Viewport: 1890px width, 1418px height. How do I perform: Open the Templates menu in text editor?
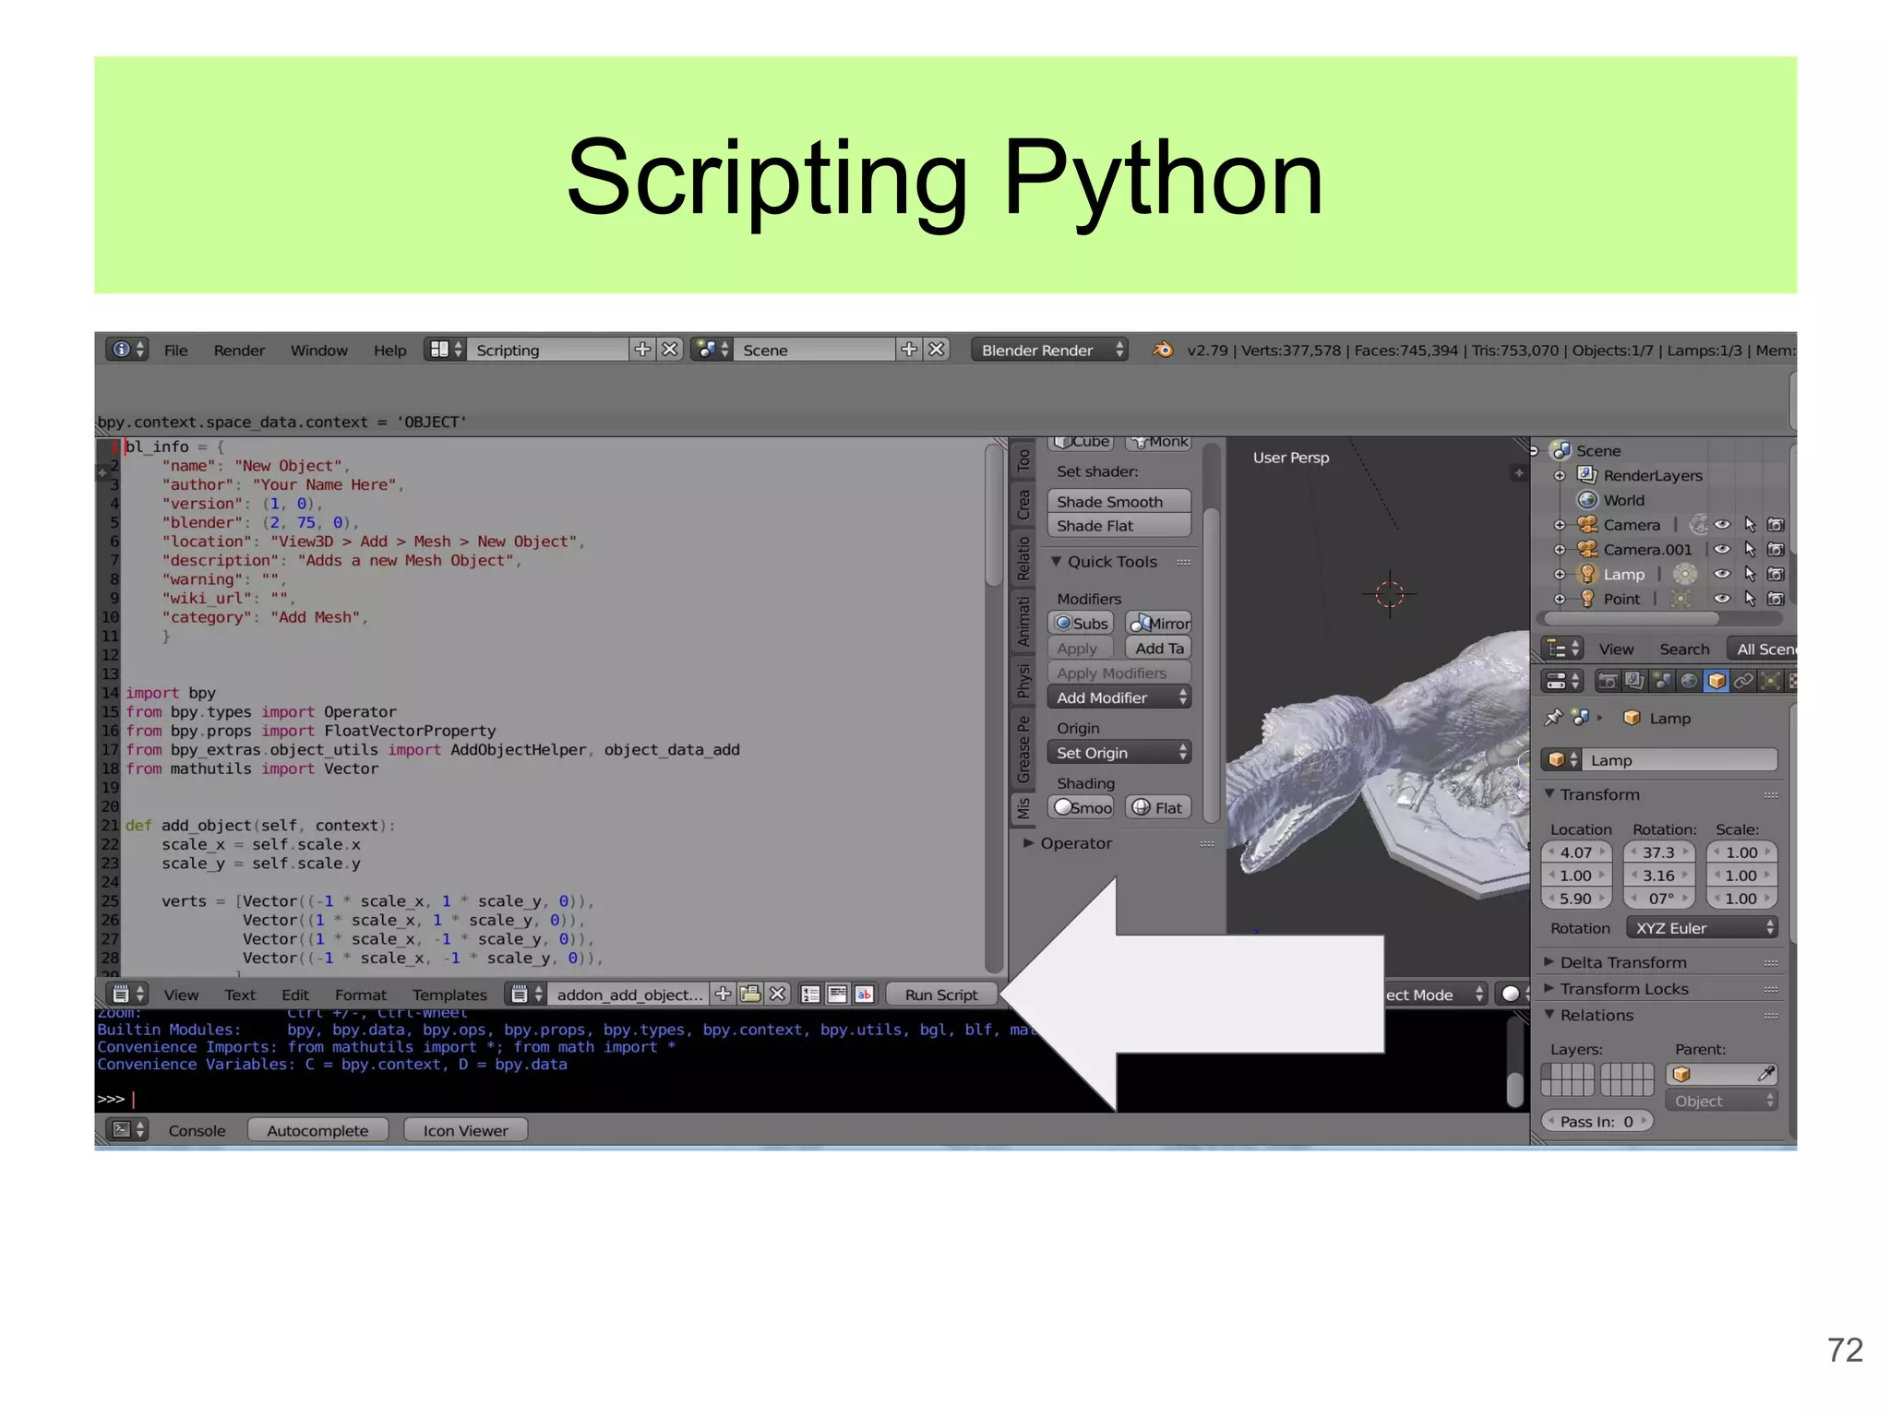[449, 994]
